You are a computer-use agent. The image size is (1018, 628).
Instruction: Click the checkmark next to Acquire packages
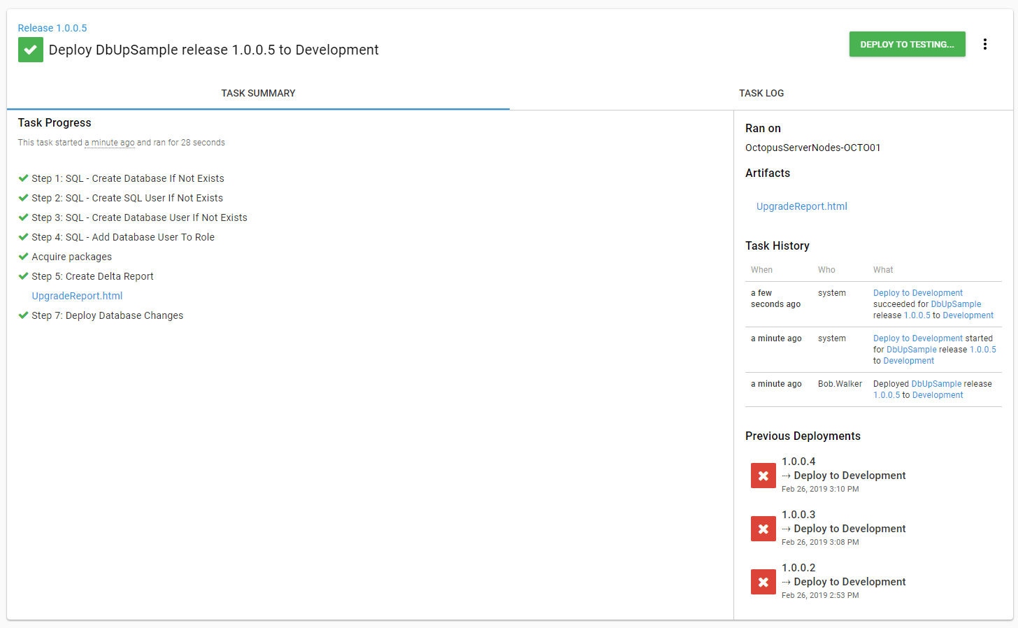(x=23, y=257)
